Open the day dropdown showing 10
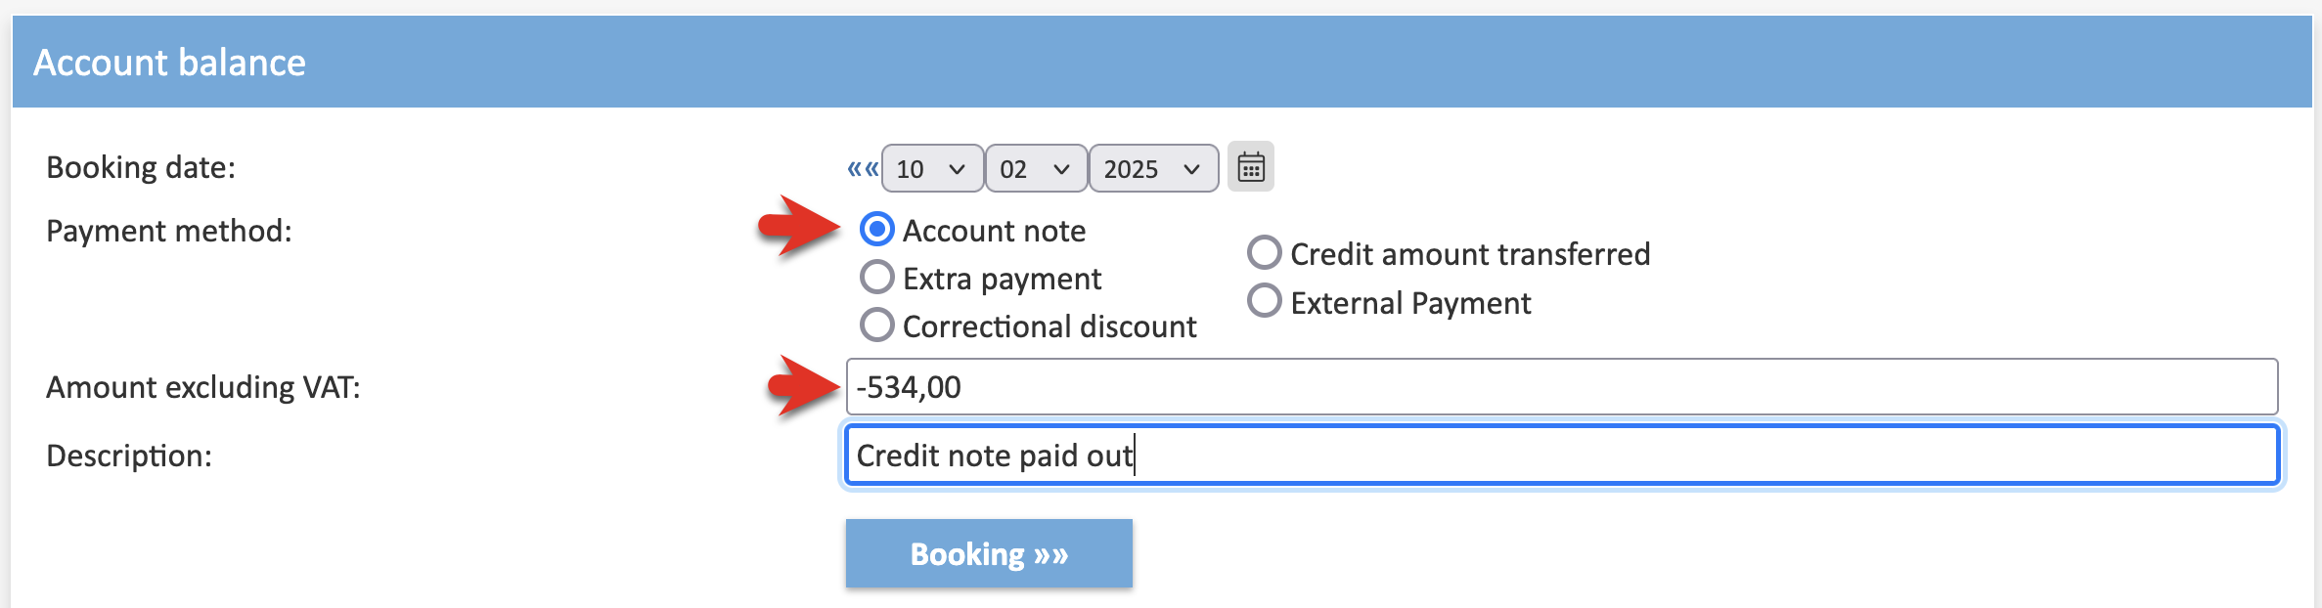This screenshot has width=2322, height=608. (x=932, y=168)
